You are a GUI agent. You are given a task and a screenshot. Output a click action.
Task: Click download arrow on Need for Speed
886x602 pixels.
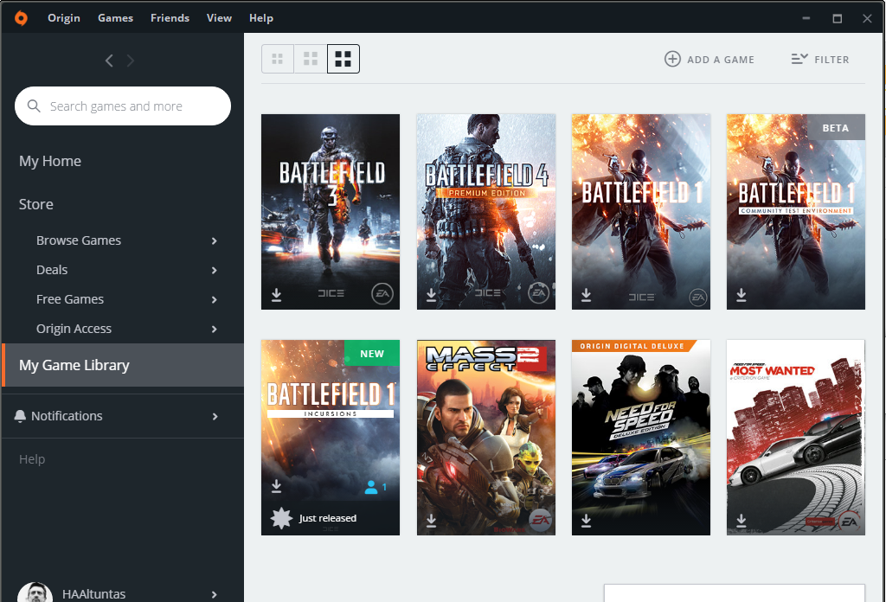586,521
